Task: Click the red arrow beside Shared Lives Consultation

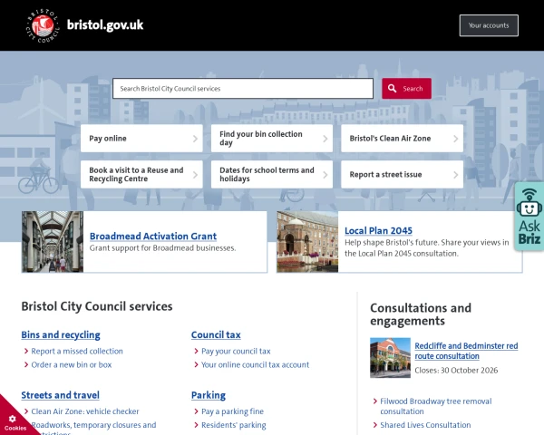Action: (375, 425)
